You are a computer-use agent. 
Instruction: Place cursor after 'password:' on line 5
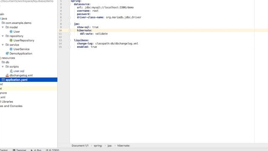click(91, 14)
